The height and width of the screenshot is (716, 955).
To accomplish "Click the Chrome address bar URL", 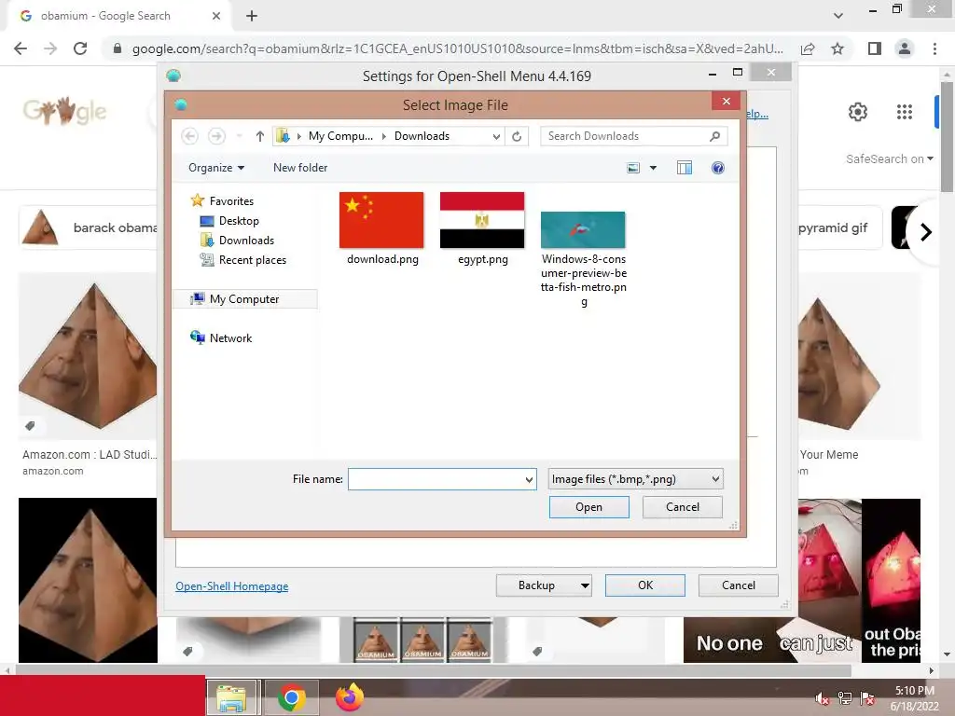I will pyautogui.click(x=457, y=48).
